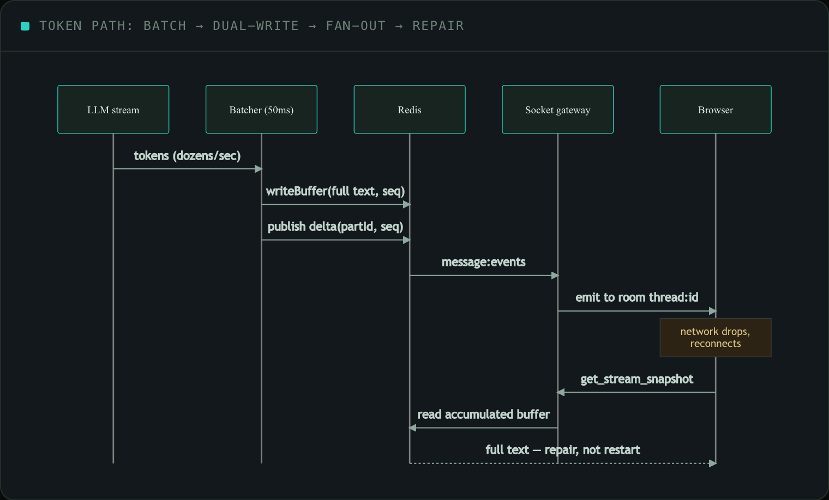Image resolution: width=829 pixels, height=500 pixels.
Task: Click 'full text — repair, not restart' label
Action: 563,450
